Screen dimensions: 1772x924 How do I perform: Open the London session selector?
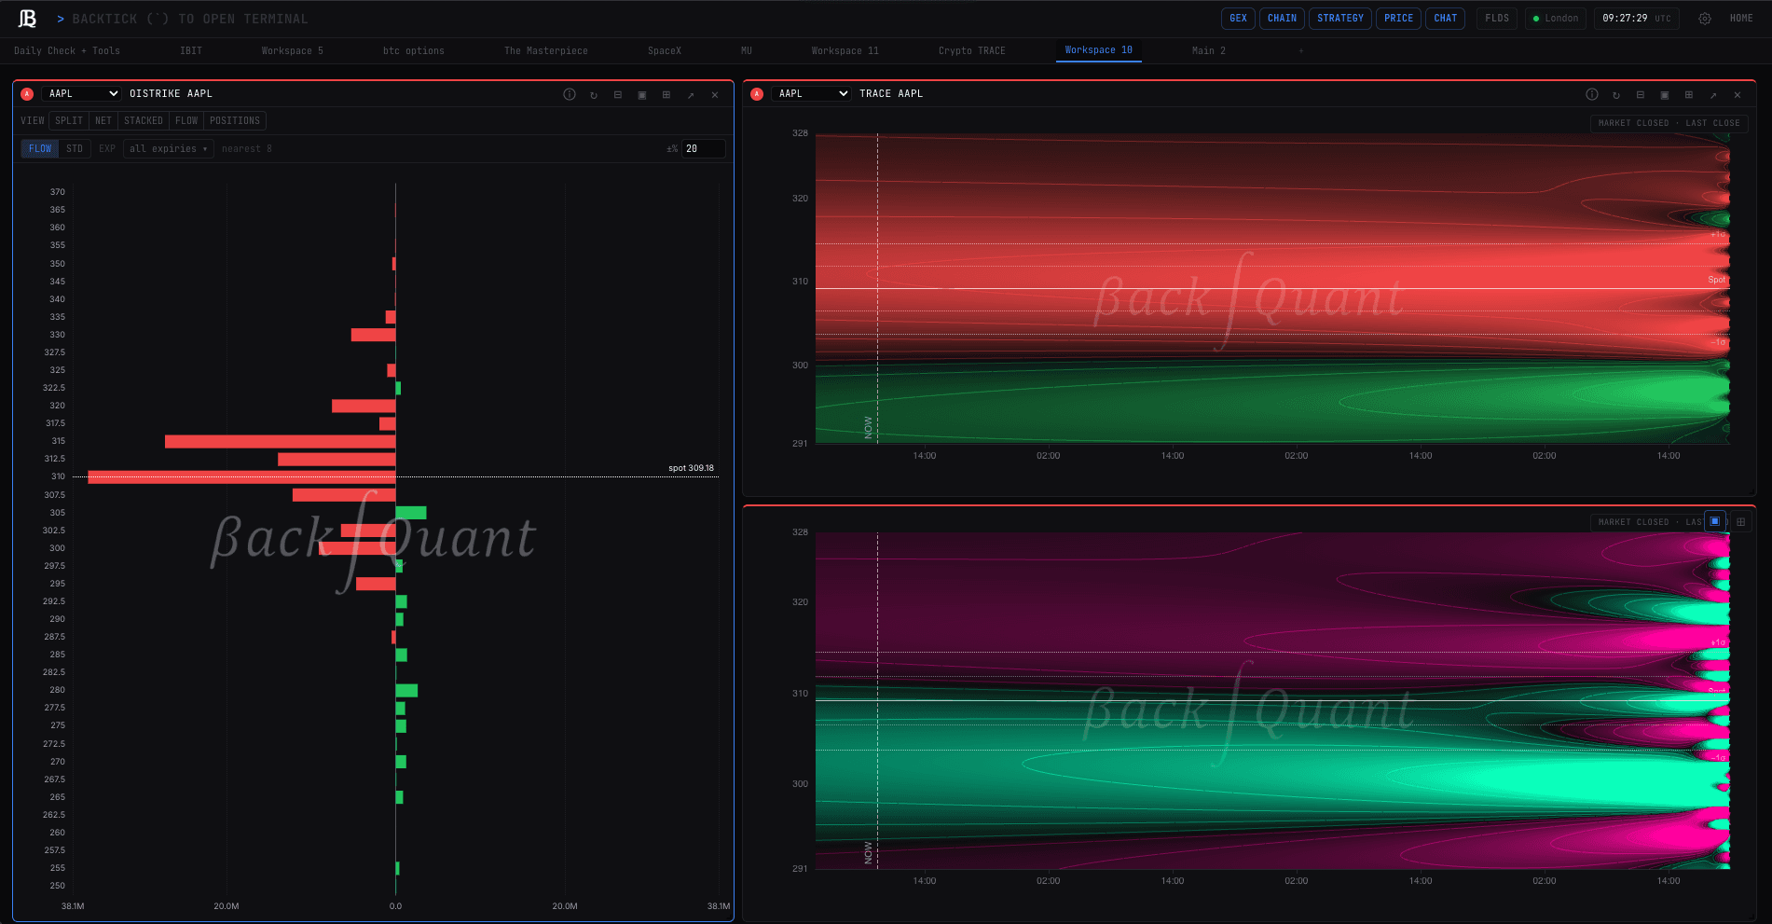1556,19
